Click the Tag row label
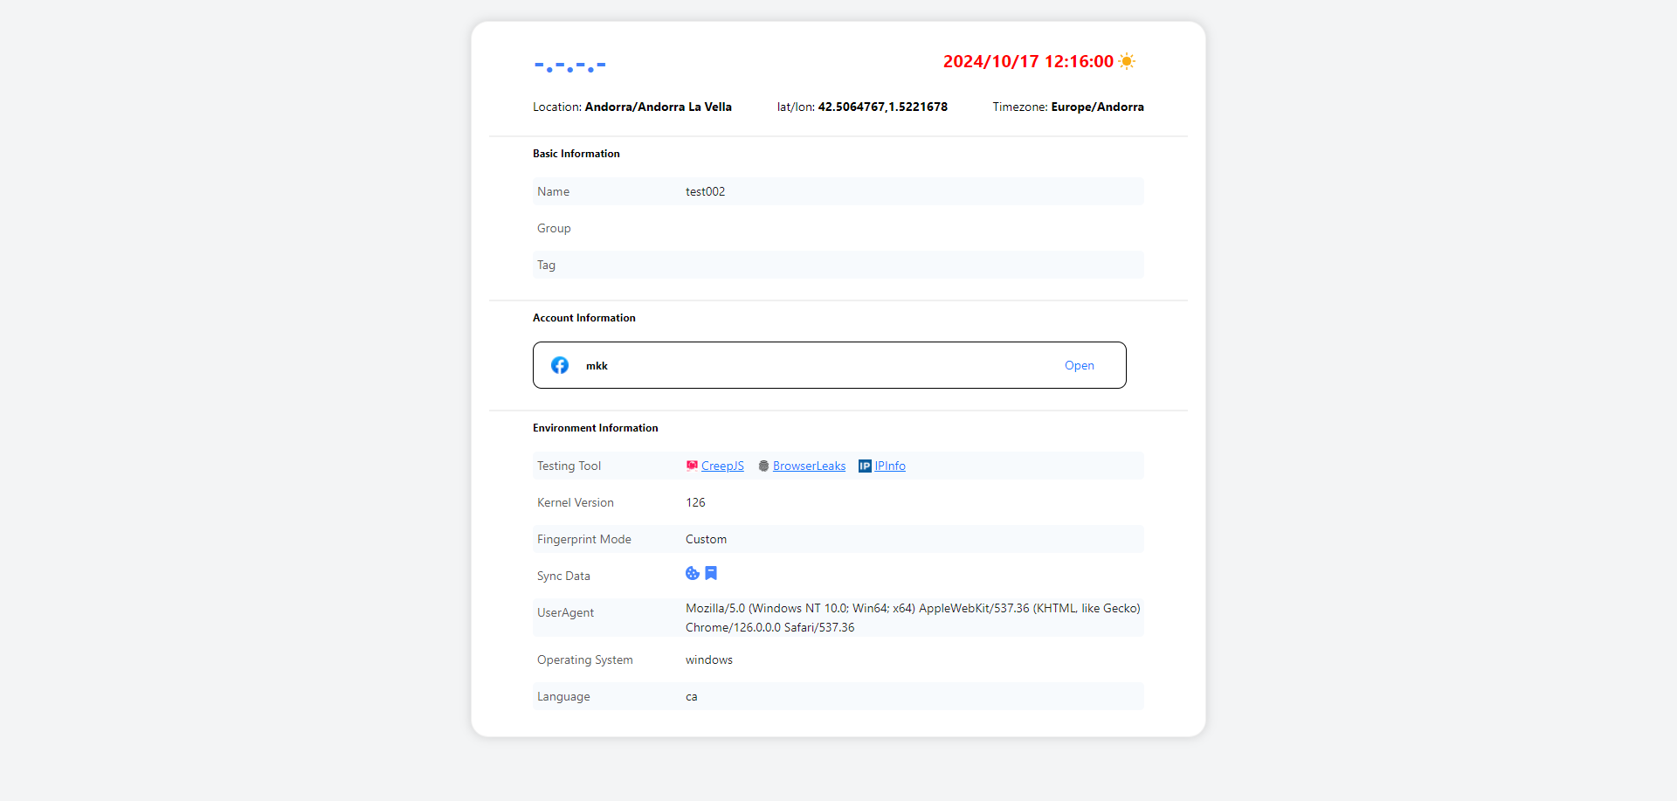The width and height of the screenshot is (1677, 801). (546, 265)
